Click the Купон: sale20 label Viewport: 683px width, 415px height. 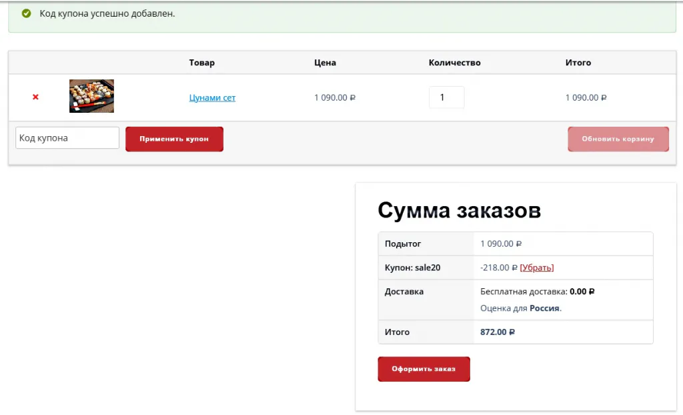412,268
